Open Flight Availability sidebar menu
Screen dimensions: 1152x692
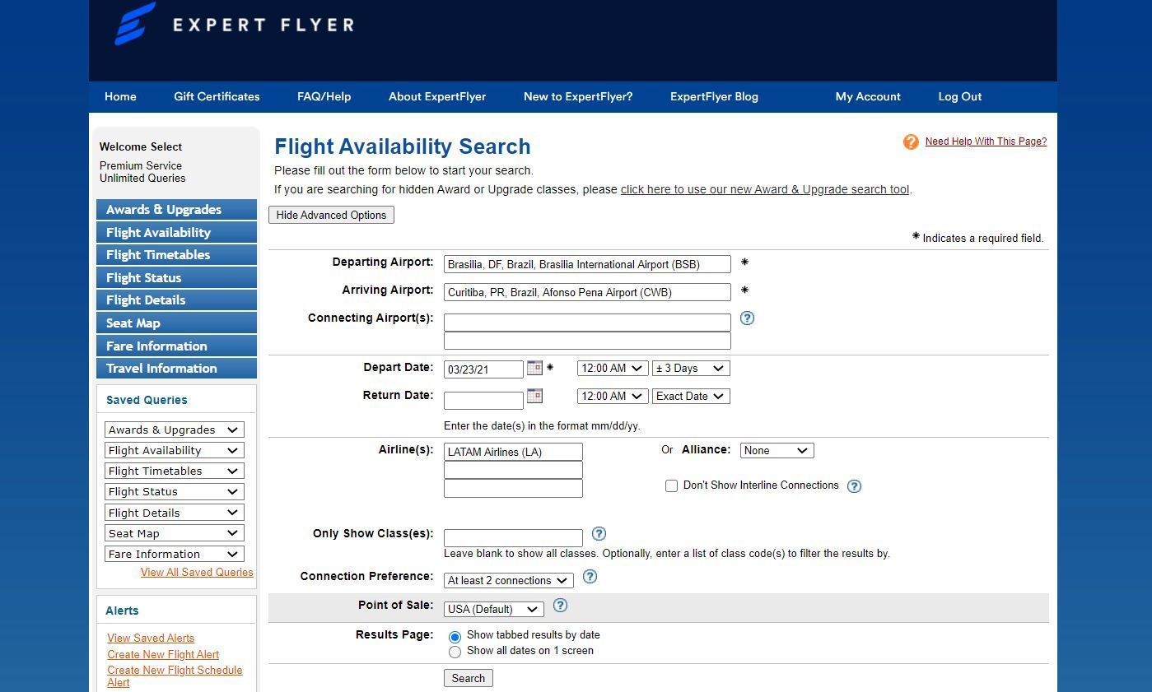tap(176, 232)
